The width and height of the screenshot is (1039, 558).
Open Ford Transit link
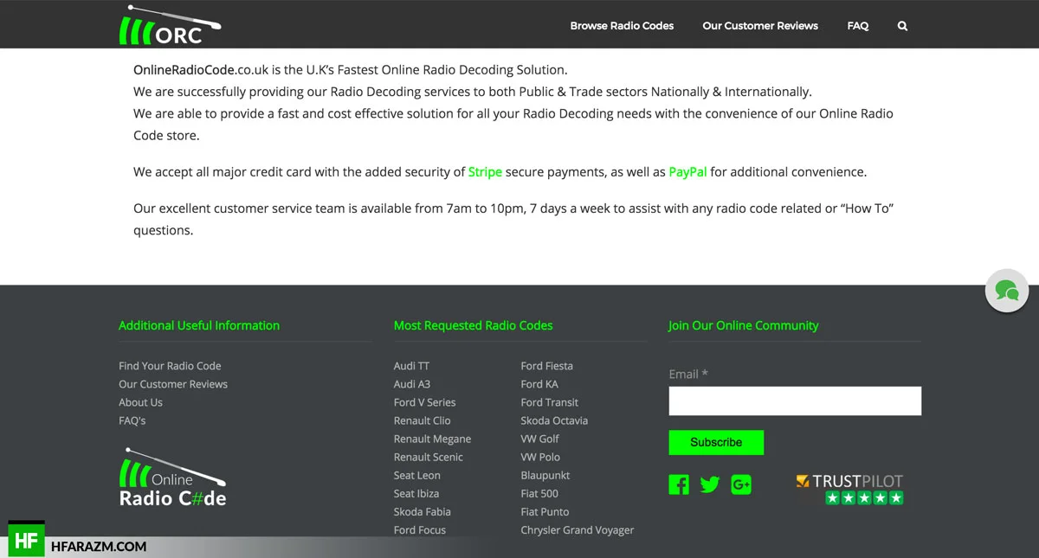550,402
